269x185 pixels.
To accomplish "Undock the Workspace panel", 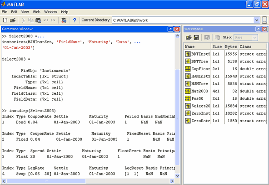I will click(258, 29).
